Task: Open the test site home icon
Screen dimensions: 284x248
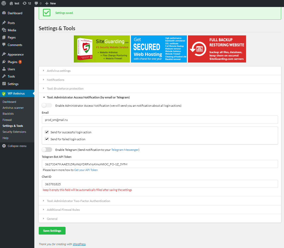Action: (11, 3)
